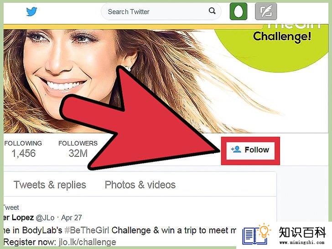332x249 pixels.
Task: Click the @JLo handle
Action: pyautogui.click(x=45, y=218)
